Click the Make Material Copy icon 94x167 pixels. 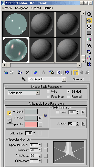pyautogui.click(x=36, y=73)
